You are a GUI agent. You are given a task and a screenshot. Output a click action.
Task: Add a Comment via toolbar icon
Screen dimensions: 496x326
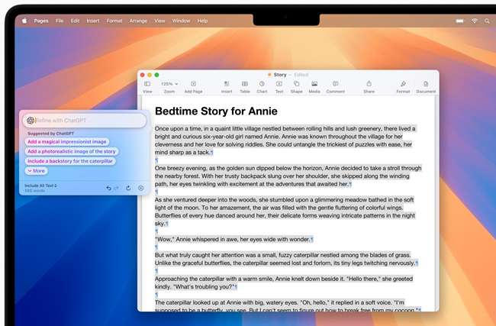coord(336,84)
